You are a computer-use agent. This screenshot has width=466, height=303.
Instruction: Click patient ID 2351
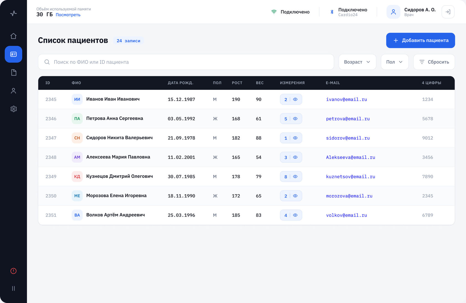coord(51,215)
